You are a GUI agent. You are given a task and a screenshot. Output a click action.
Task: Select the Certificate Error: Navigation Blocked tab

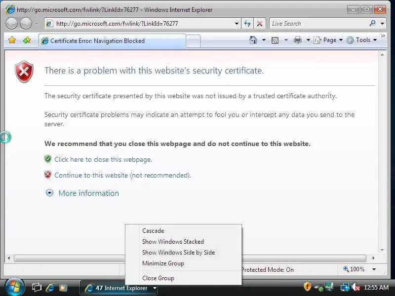pyautogui.click(x=113, y=41)
